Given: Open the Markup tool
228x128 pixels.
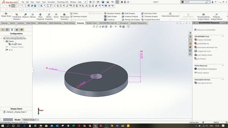Looking at the screenshot, I should tap(32, 16).
